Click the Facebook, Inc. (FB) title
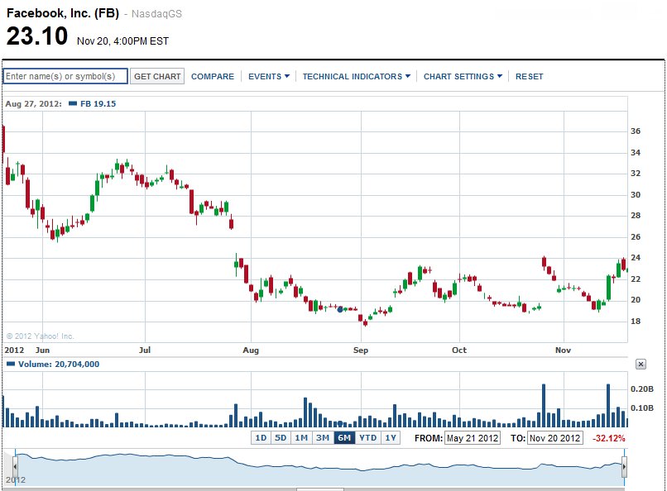Image resolution: width=667 pixels, height=491 pixels. (x=63, y=13)
